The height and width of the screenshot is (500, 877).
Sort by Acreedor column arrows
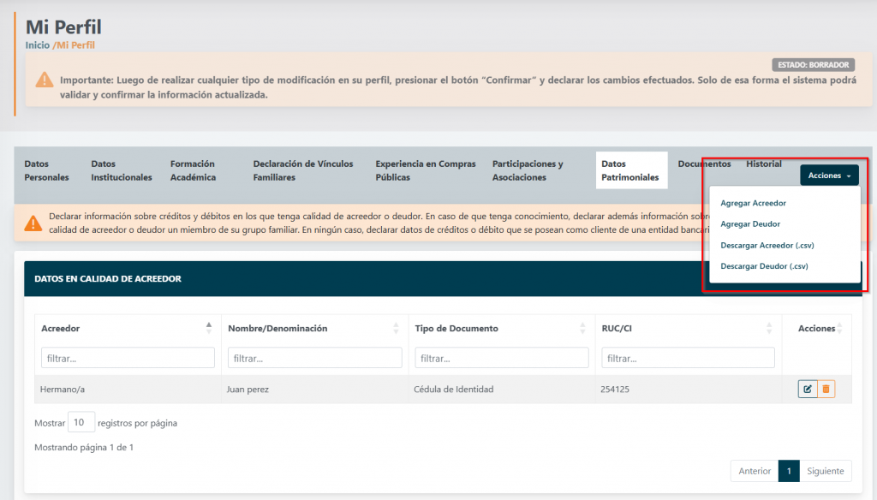(209, 328)
